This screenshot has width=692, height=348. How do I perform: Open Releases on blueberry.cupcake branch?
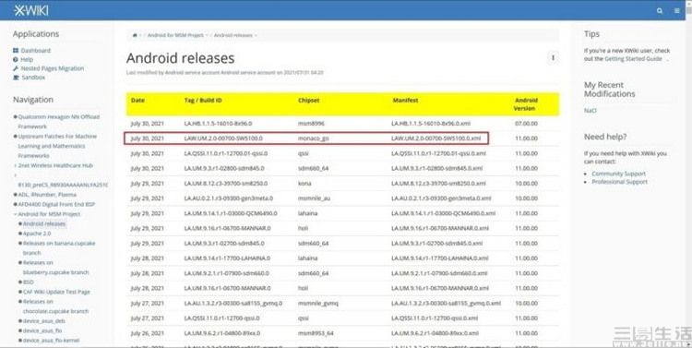(x=55, y=268)
